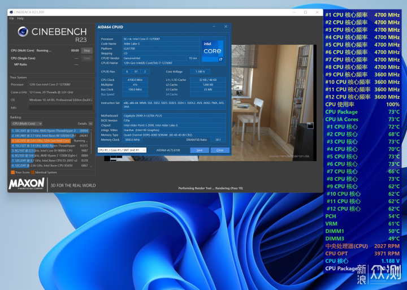Click the Performing Render Test status text

coord(210,188)
